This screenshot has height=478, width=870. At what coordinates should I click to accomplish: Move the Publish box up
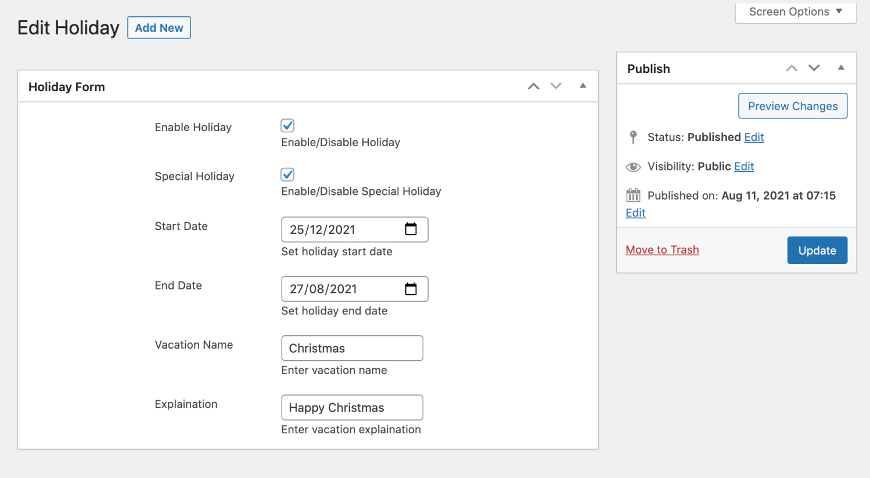(792, 68)
